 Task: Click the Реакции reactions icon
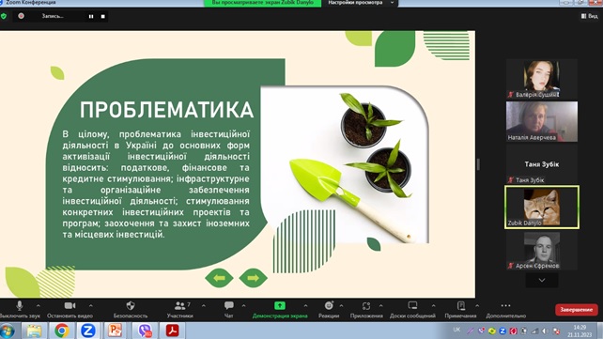[x=329, y=305]
